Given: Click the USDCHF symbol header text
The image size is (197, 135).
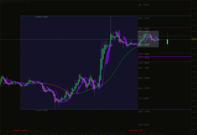Looking at the screenshot, I should (x=15, y=2).
